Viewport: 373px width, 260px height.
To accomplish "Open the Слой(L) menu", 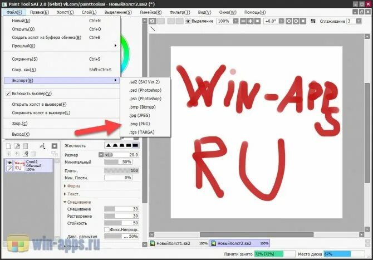I will 89,12.
